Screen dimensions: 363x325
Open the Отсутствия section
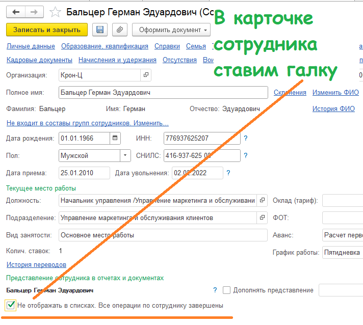pos(179,60)
